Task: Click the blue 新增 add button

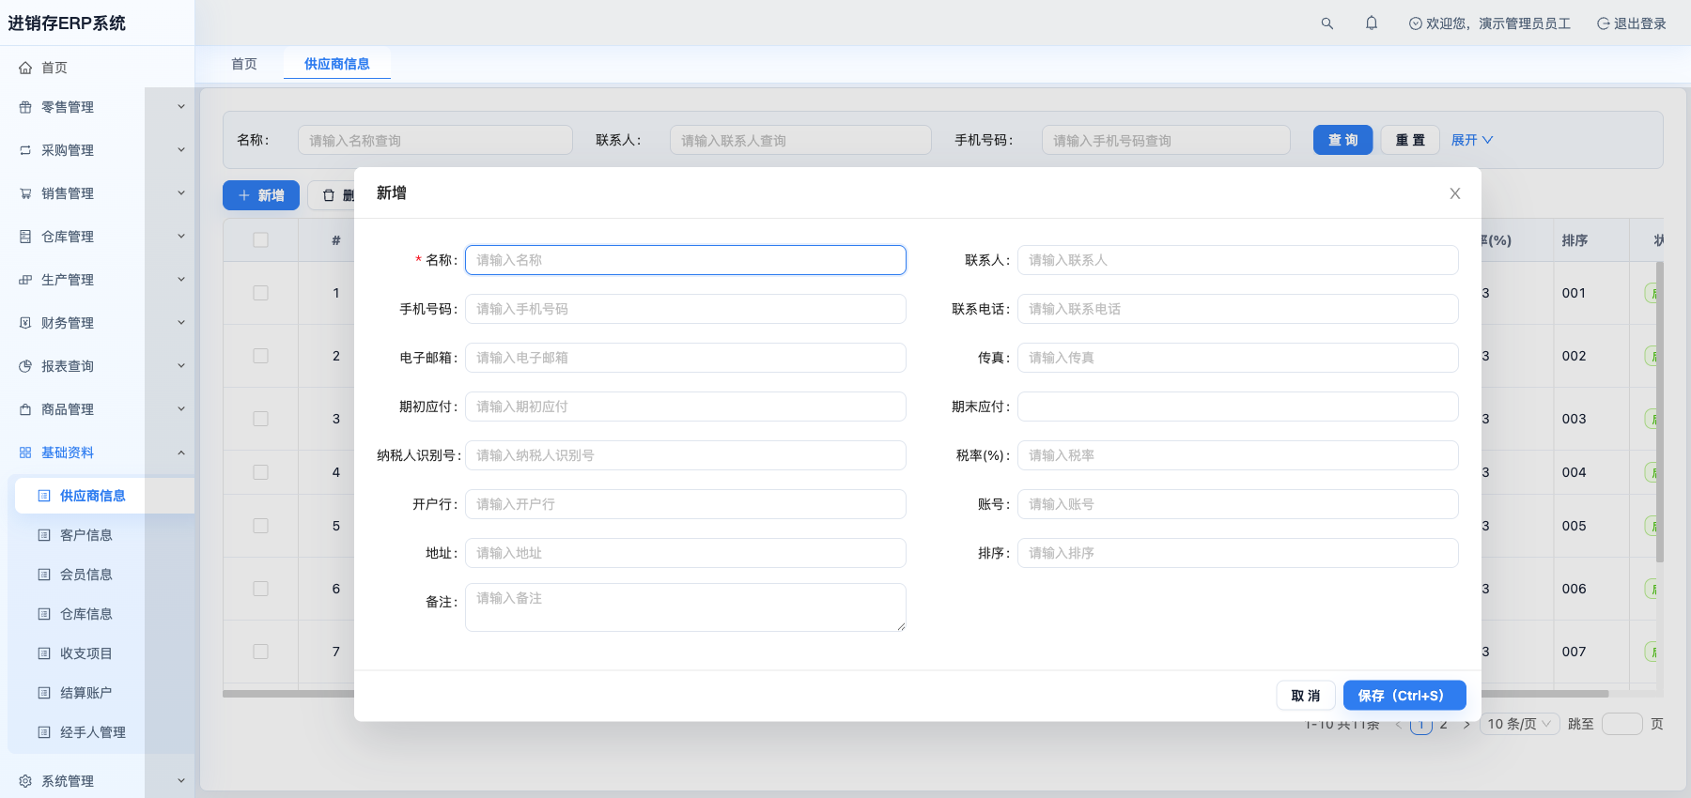Action: click(x=261, y=195)
